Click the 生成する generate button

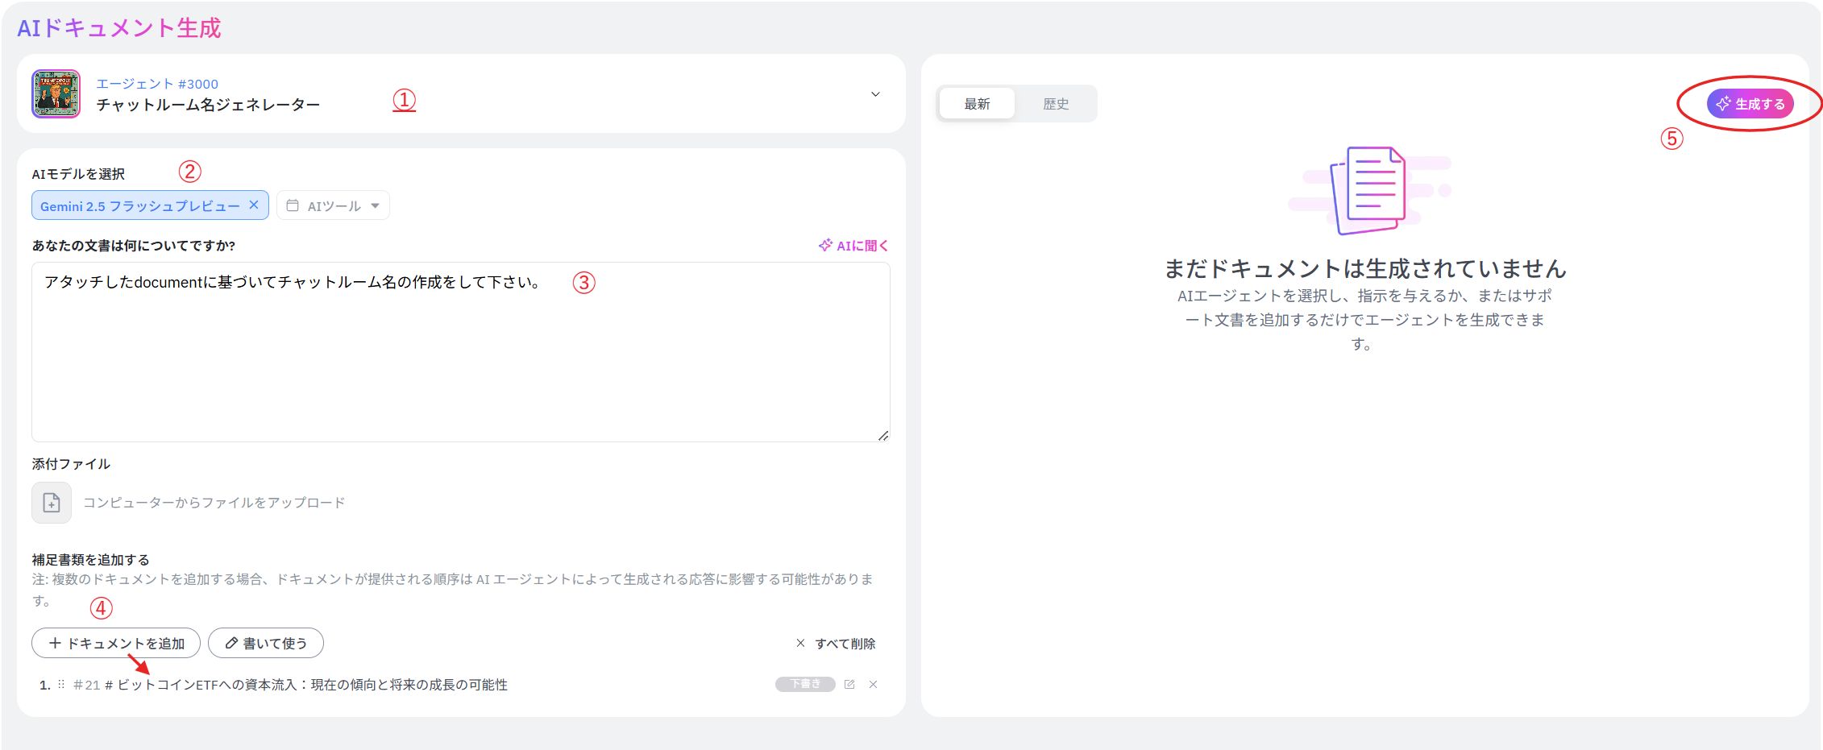pos(1750,104)
